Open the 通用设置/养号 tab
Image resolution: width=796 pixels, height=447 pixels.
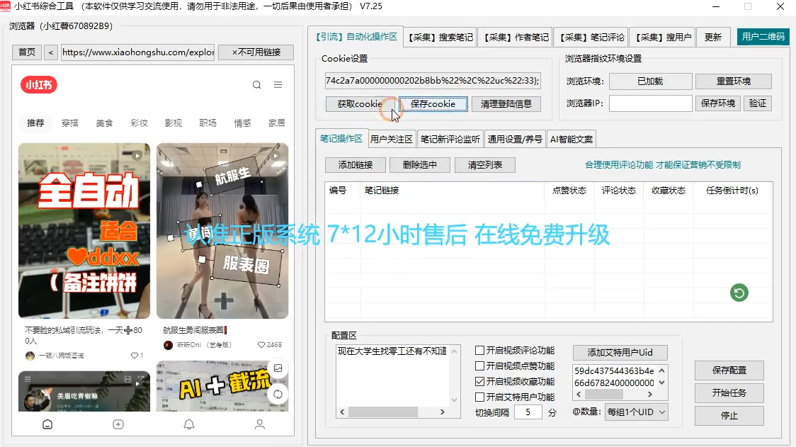point(515,139)
